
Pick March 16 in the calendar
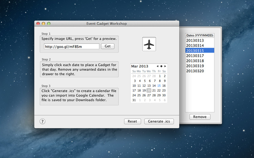[164, 86]
